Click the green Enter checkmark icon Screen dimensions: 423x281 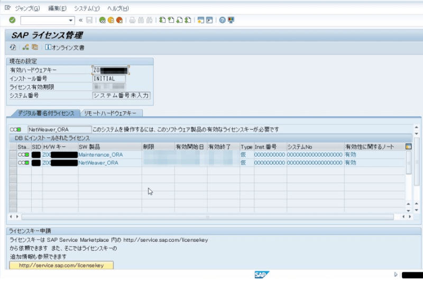coord(12,20)
